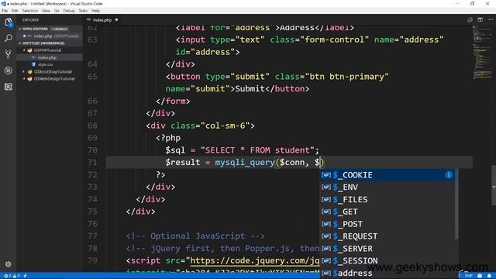Expand the GSBootStrapTutorial folder

click(24, 72)
